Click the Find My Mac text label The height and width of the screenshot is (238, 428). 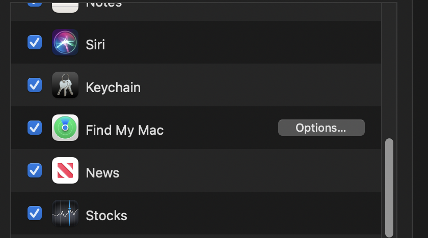click(x=125, y=130)
